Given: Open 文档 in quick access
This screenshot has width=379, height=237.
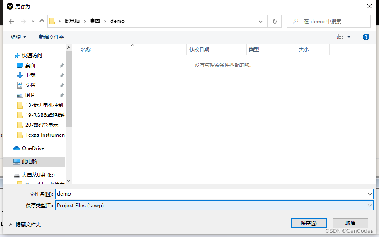Looking at the screenshot, I should click(30, 85).
